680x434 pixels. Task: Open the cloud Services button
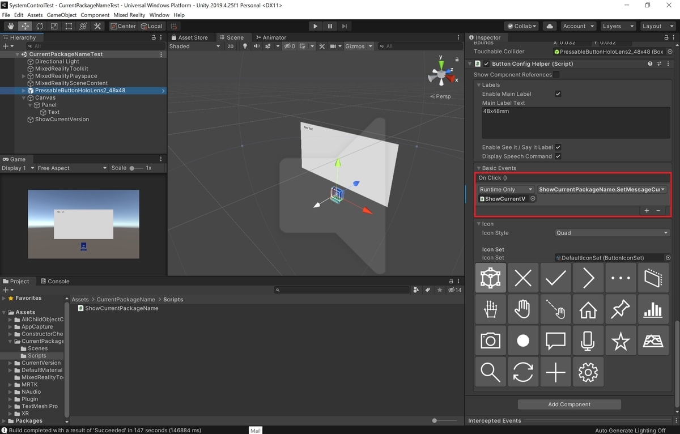549,26
